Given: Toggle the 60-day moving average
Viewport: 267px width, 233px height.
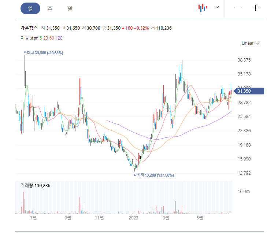Looking at the screenshot, I should coord(52,38).
